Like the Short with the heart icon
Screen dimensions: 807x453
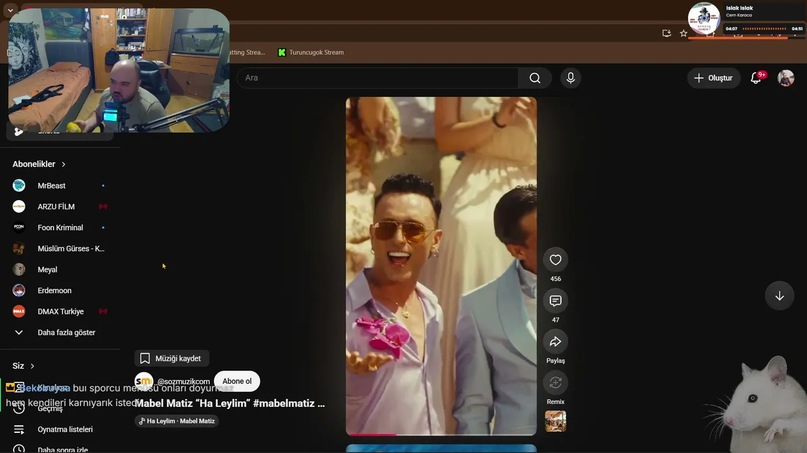(x=555, y=260)
